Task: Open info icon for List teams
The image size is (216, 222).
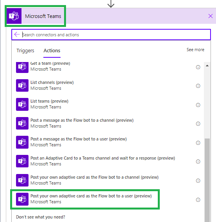Action: point(198,105)
